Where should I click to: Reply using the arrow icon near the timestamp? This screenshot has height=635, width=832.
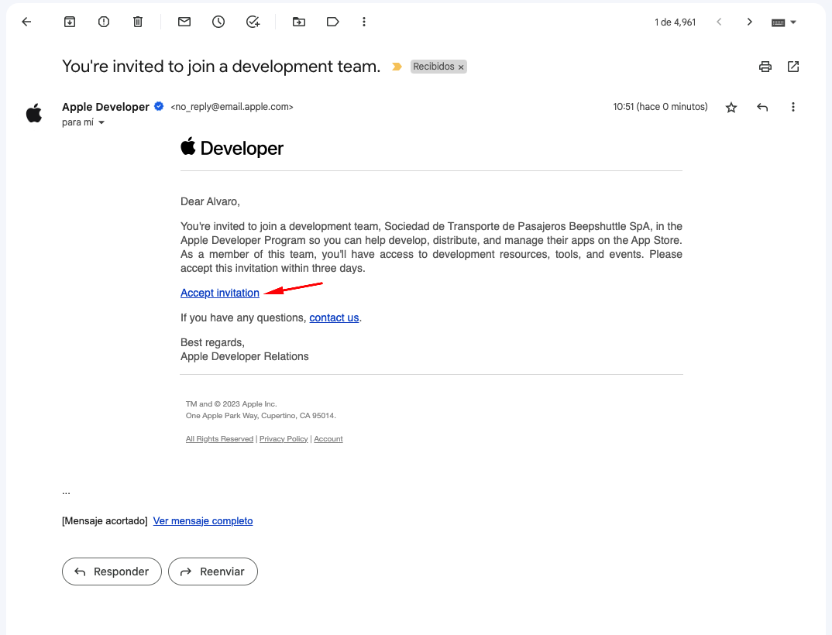762,107
